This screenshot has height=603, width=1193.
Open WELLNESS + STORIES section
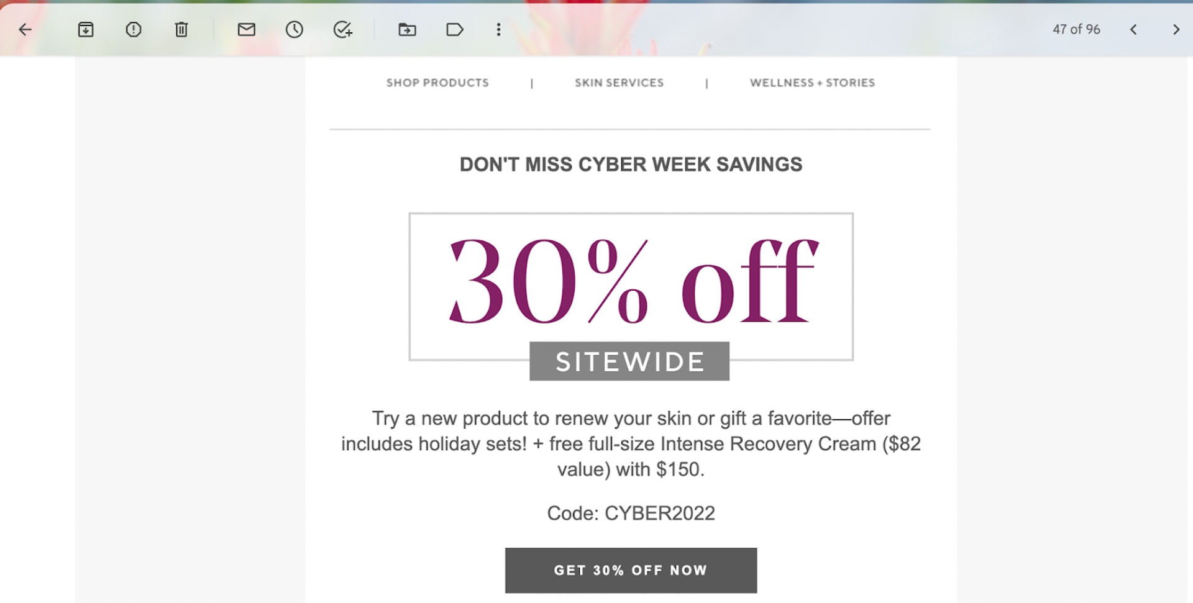tap(812, 83)
